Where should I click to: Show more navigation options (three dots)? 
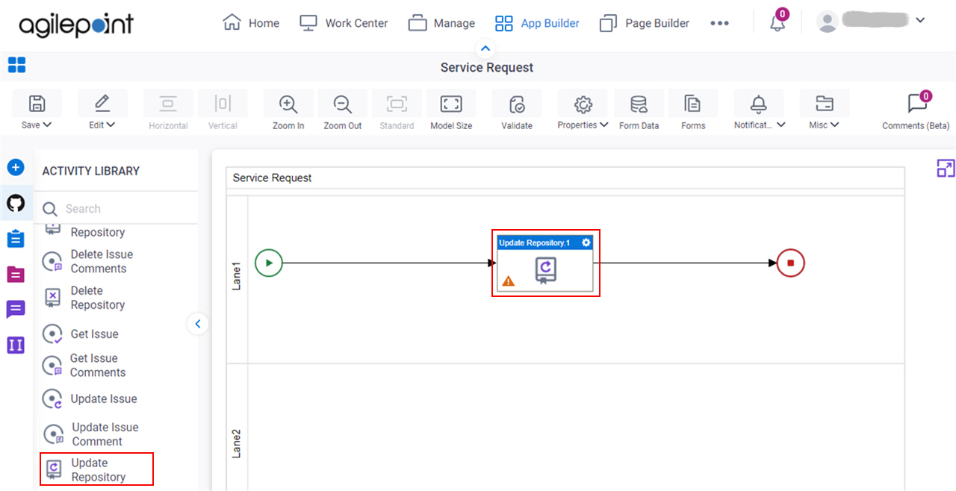(719, 23)
